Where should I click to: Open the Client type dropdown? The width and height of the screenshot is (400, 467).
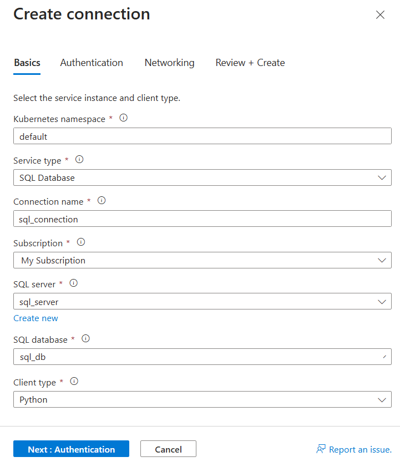coord(382,399)
